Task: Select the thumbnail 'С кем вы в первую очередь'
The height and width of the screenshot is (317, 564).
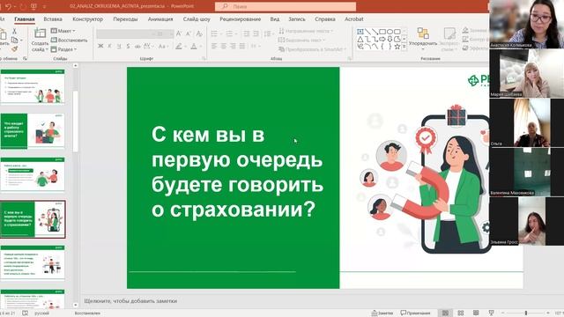Action: [33, 219]
